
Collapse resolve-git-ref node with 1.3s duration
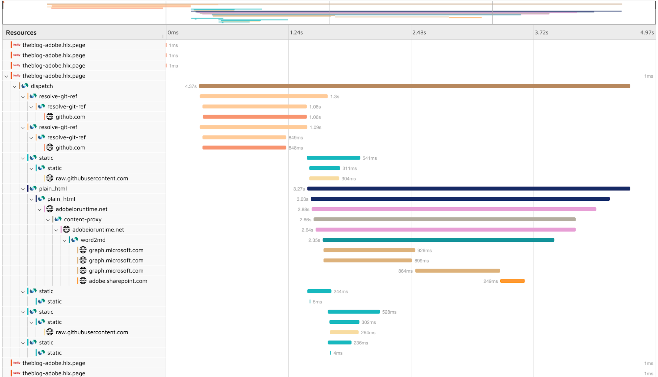click(23, 97)
